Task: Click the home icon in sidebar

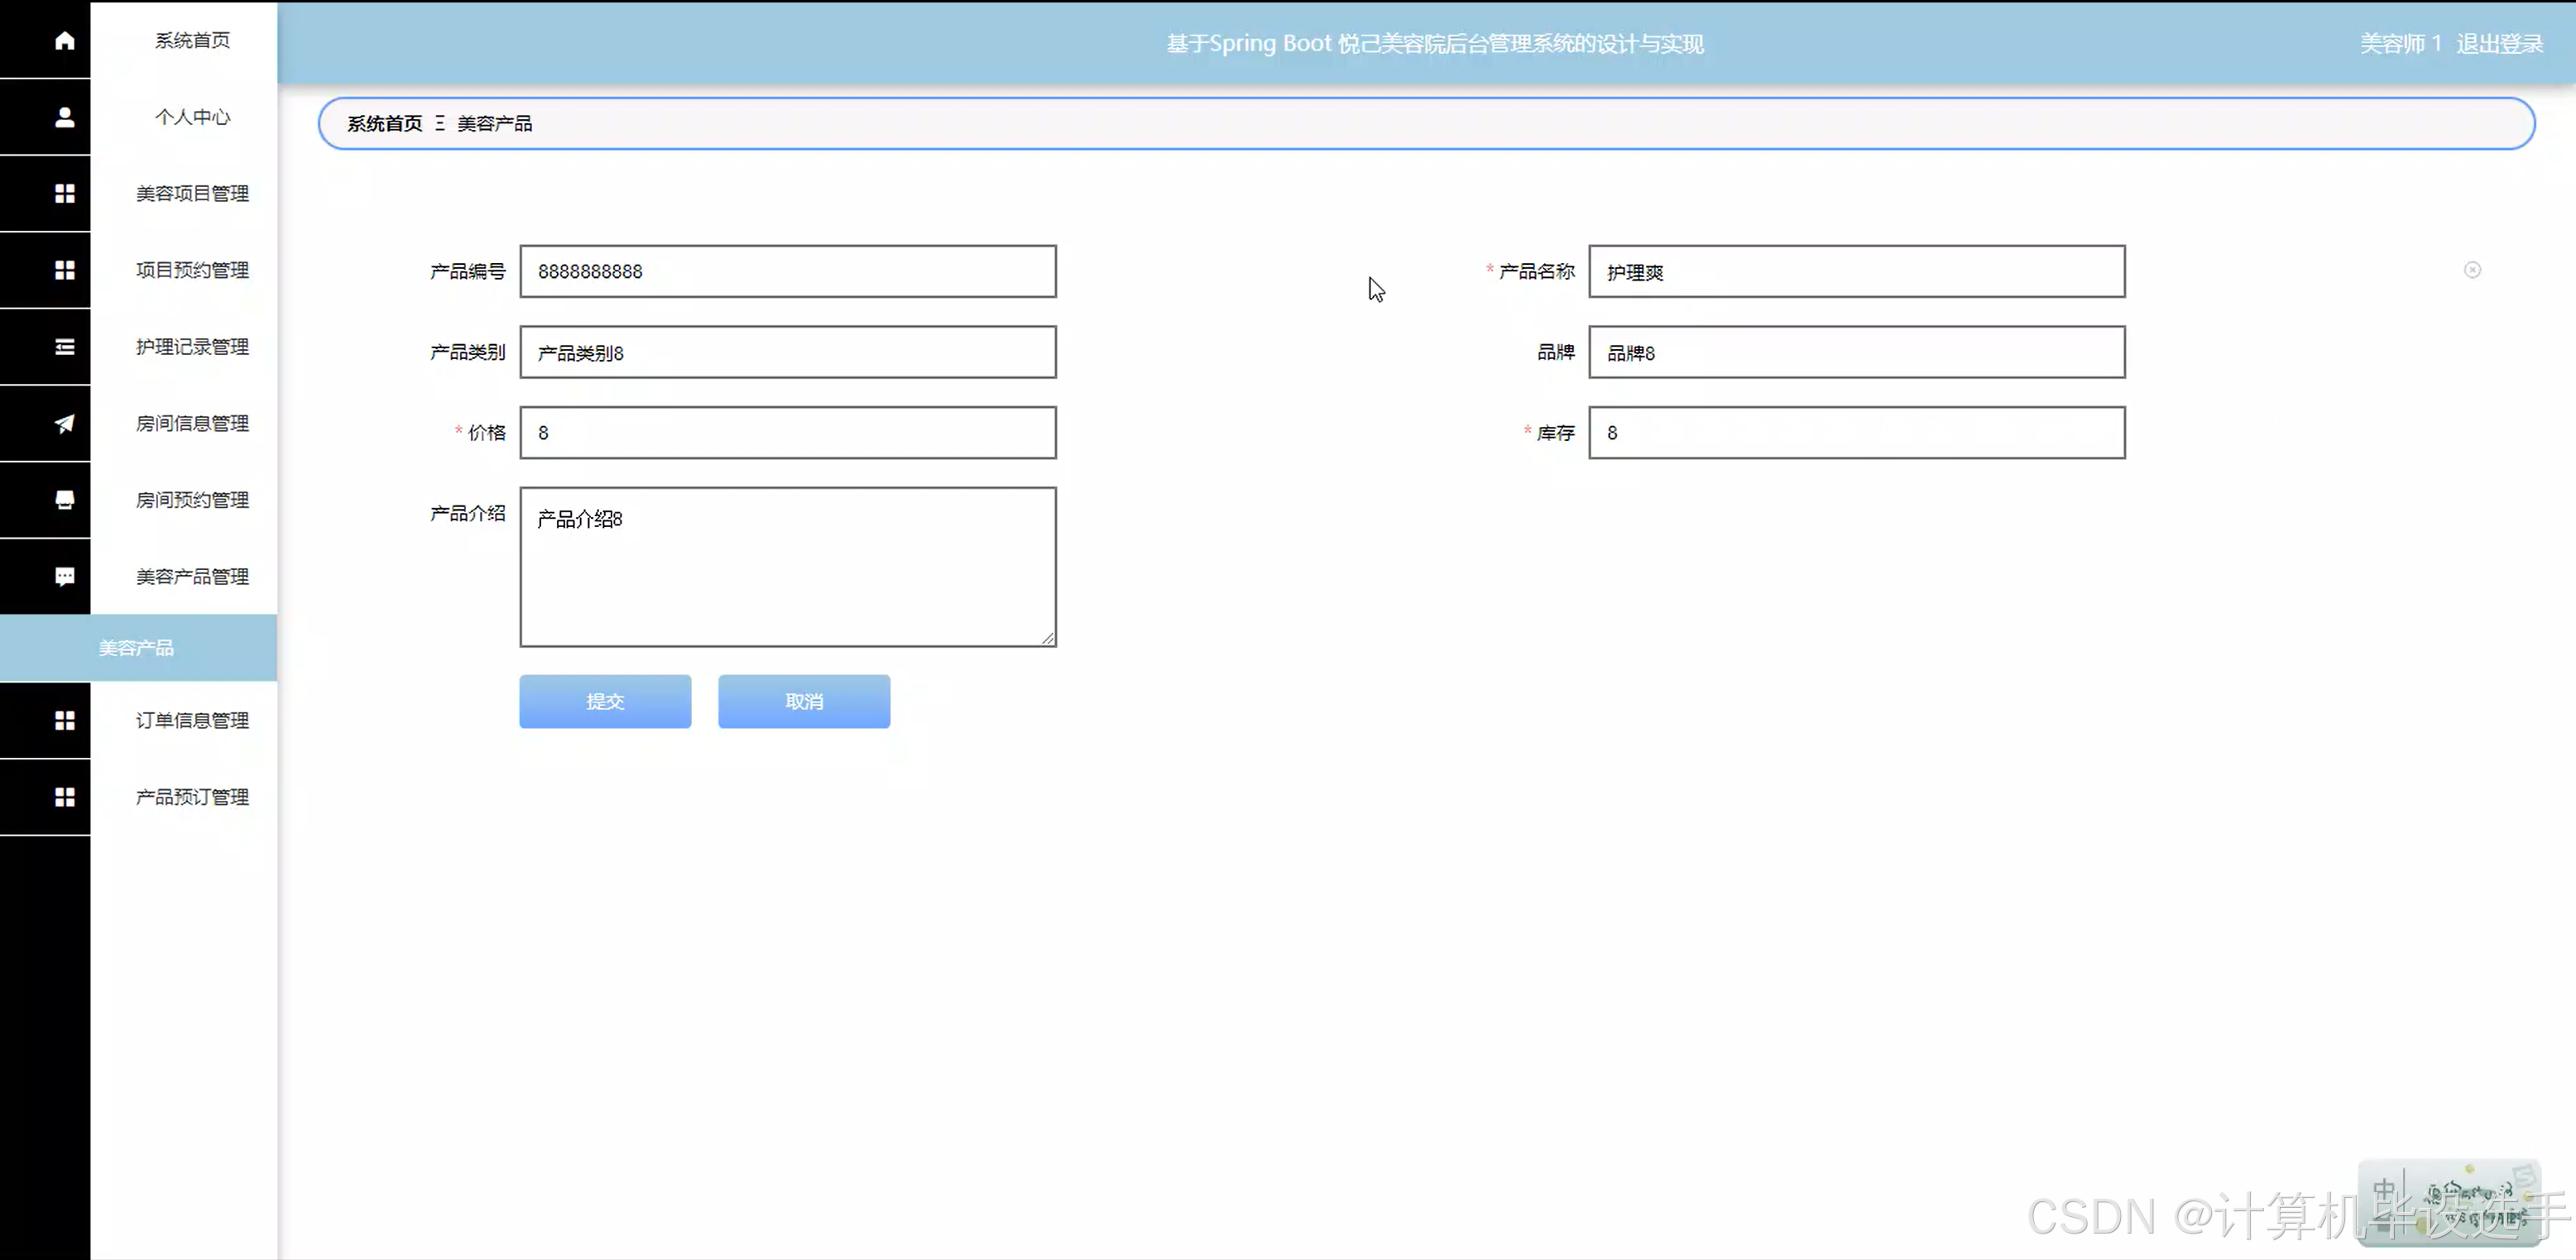Action: [64, 40]
